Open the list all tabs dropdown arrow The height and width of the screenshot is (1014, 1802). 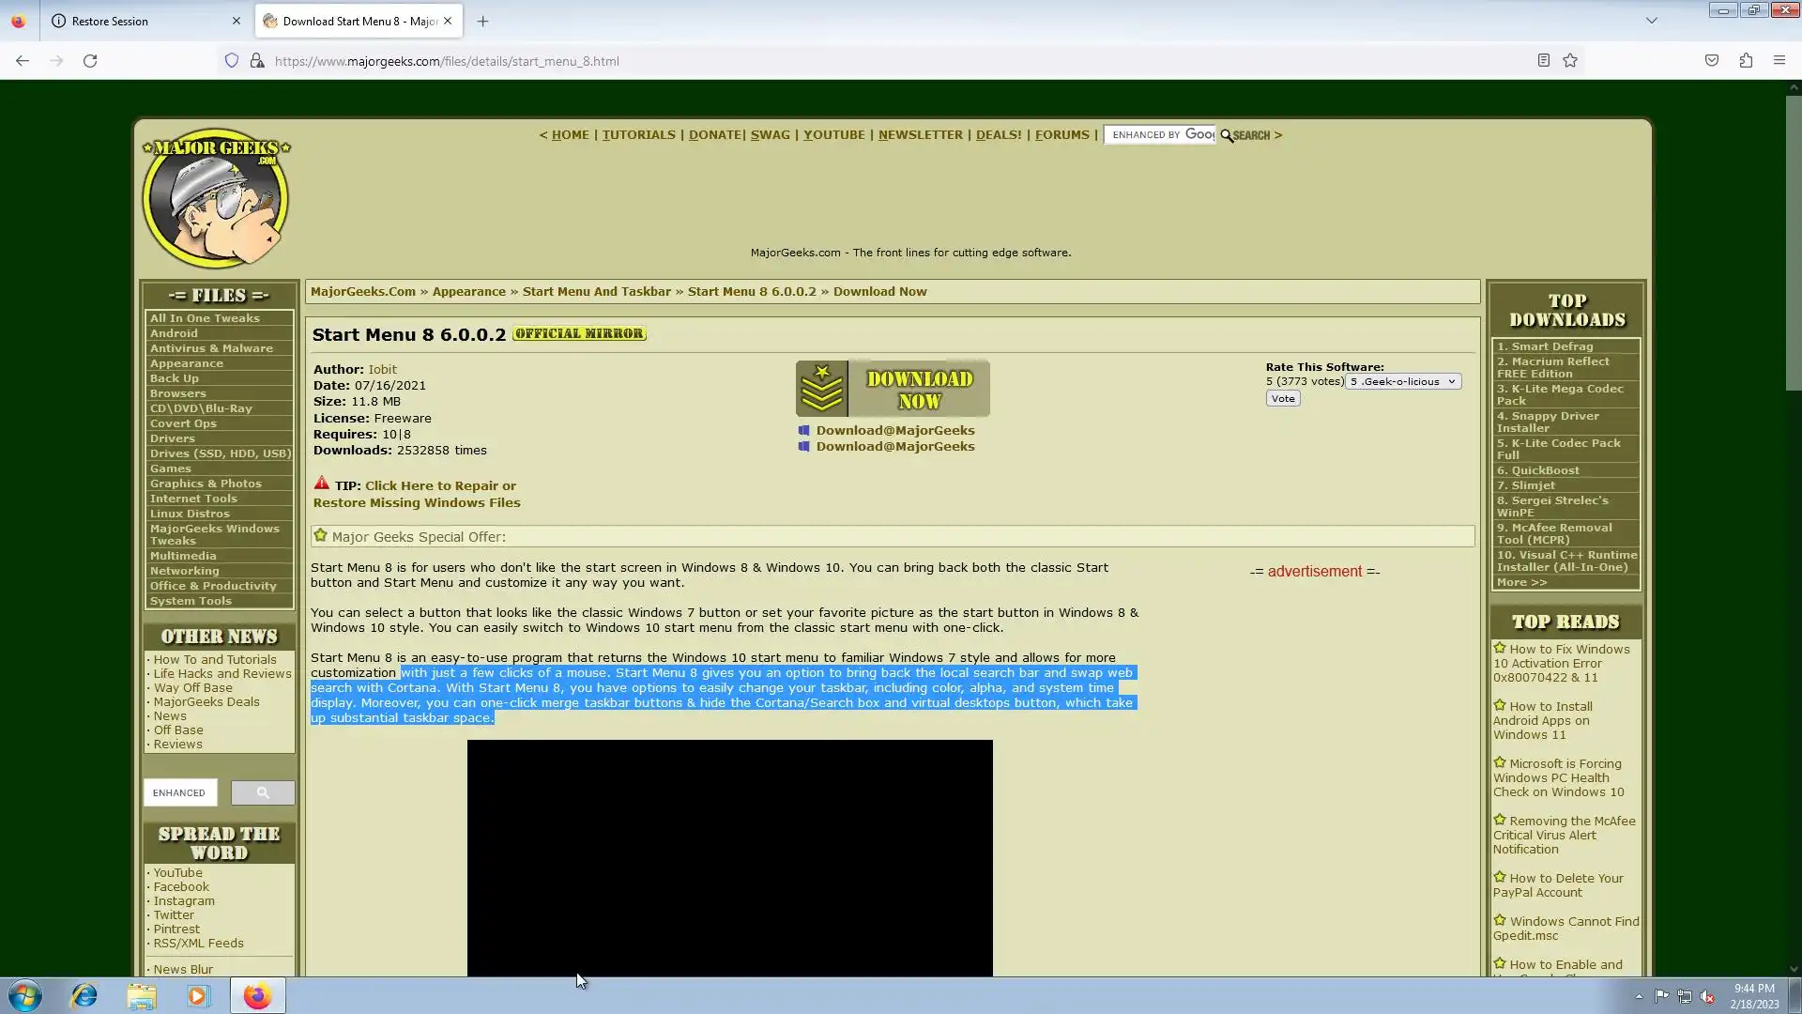click(x=1651, y=21)
